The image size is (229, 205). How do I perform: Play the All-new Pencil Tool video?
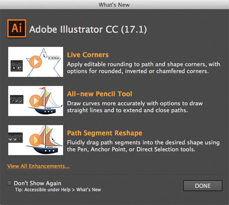[x=35, y=100]
